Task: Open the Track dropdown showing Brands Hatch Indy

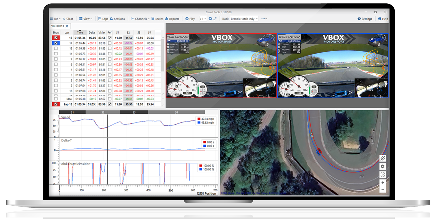Action: click(244, 19)
